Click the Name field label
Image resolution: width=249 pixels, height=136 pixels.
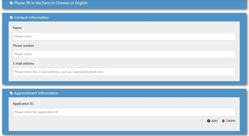tap(17, 28)
